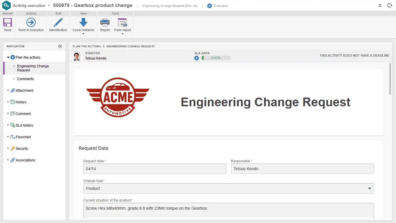Click the Tetsuo Kendo starter name

(96, 58)
